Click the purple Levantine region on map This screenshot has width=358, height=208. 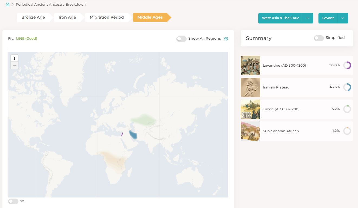(122, 134)
